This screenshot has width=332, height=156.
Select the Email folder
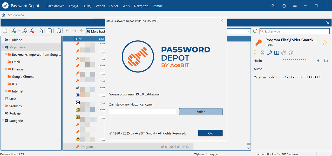(x=16, y=62)
